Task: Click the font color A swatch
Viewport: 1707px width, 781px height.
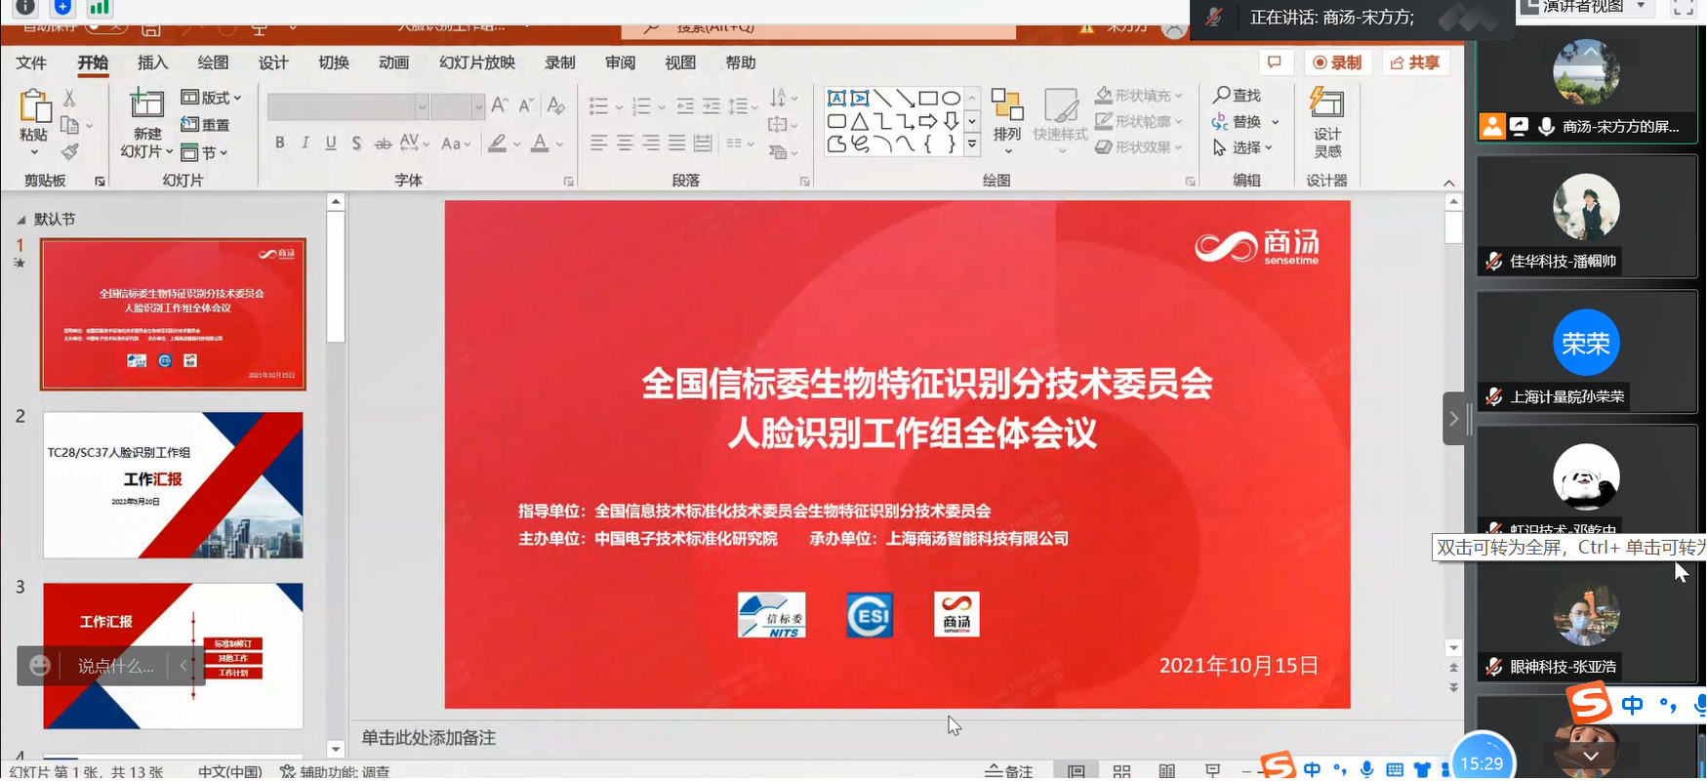Action: click(x=540, y=144)
